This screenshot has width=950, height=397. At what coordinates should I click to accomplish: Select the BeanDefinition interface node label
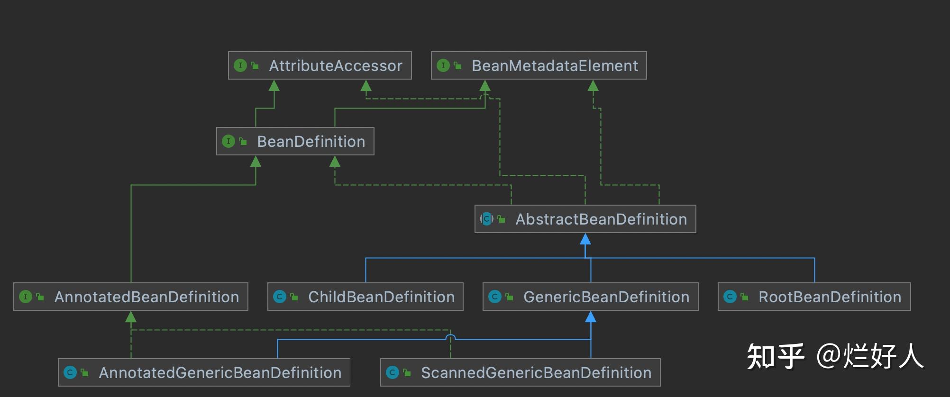pos(311,142)
